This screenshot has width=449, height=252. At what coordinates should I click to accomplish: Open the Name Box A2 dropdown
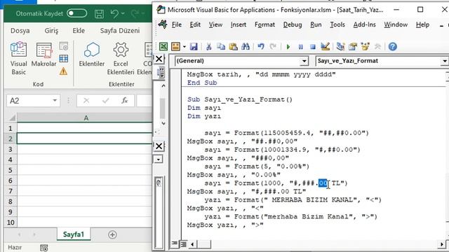55,101
